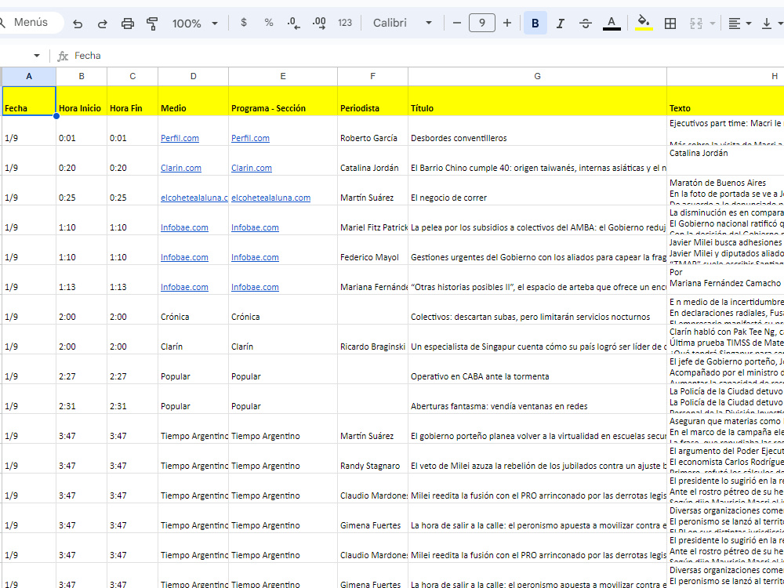Increase decimal places
Viewport: 784px width, 588px height.
click(319, 23)
